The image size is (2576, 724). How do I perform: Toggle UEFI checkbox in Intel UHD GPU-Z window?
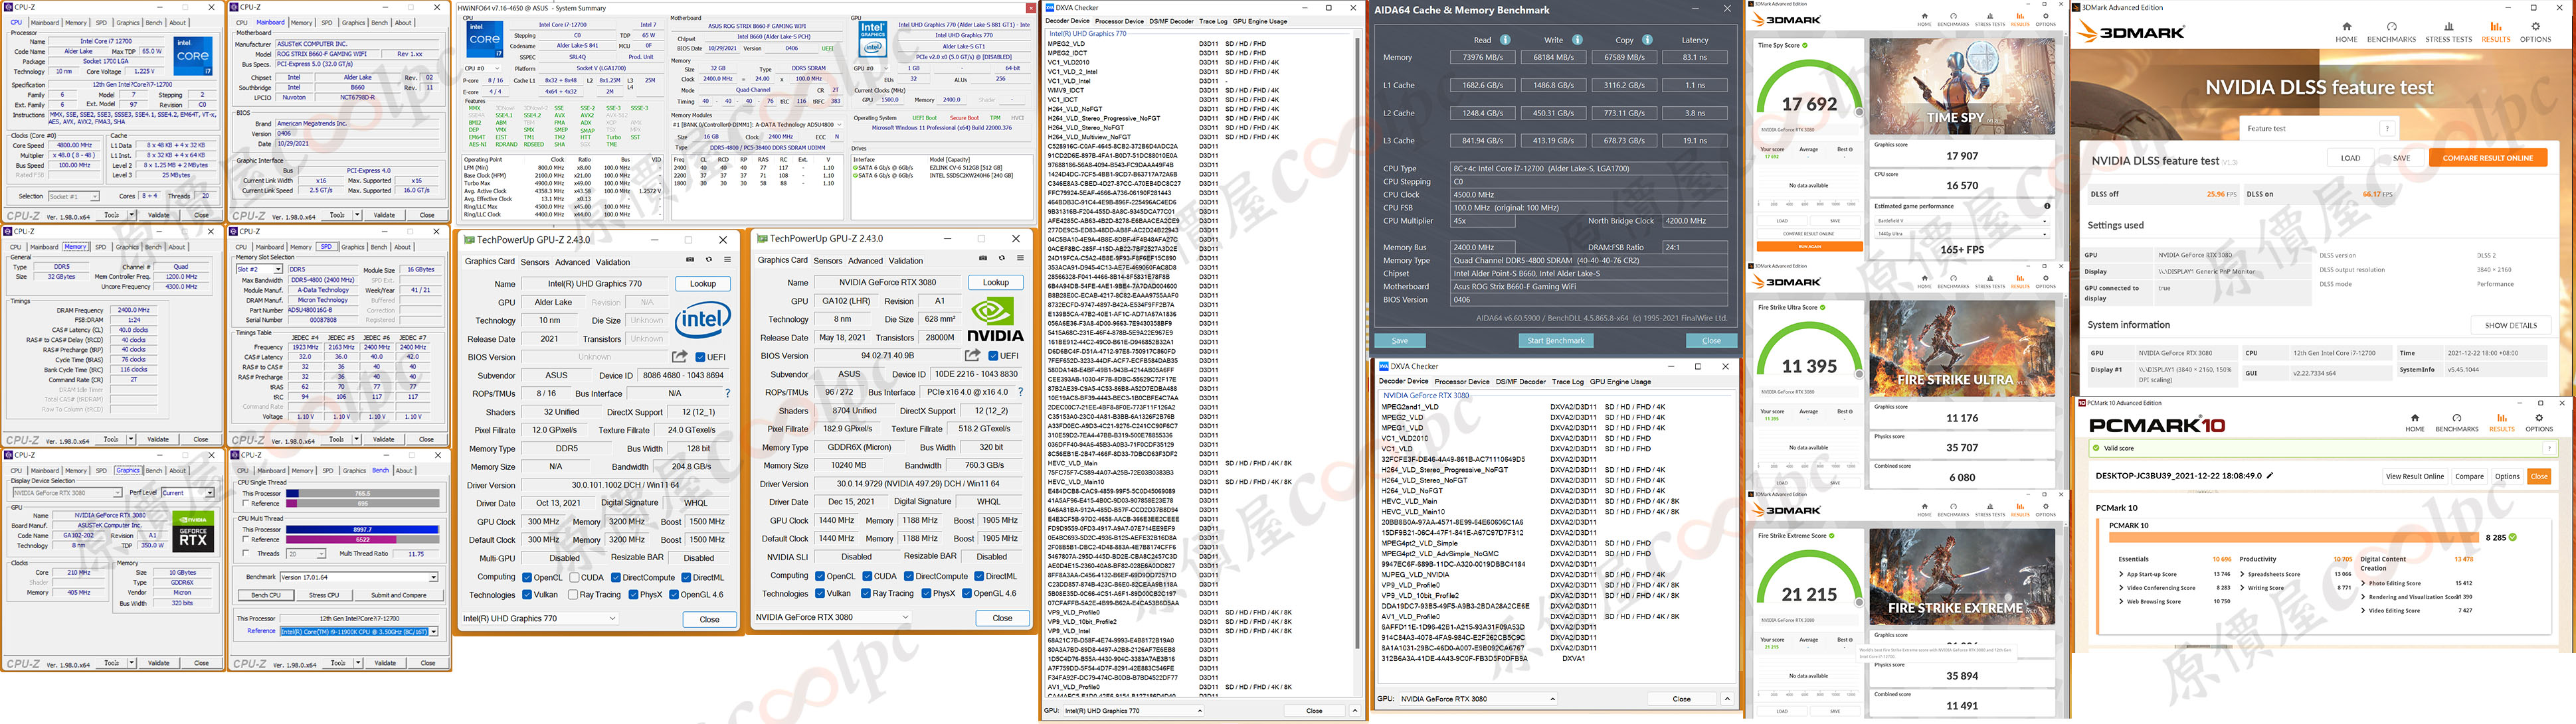pos(700,356)
